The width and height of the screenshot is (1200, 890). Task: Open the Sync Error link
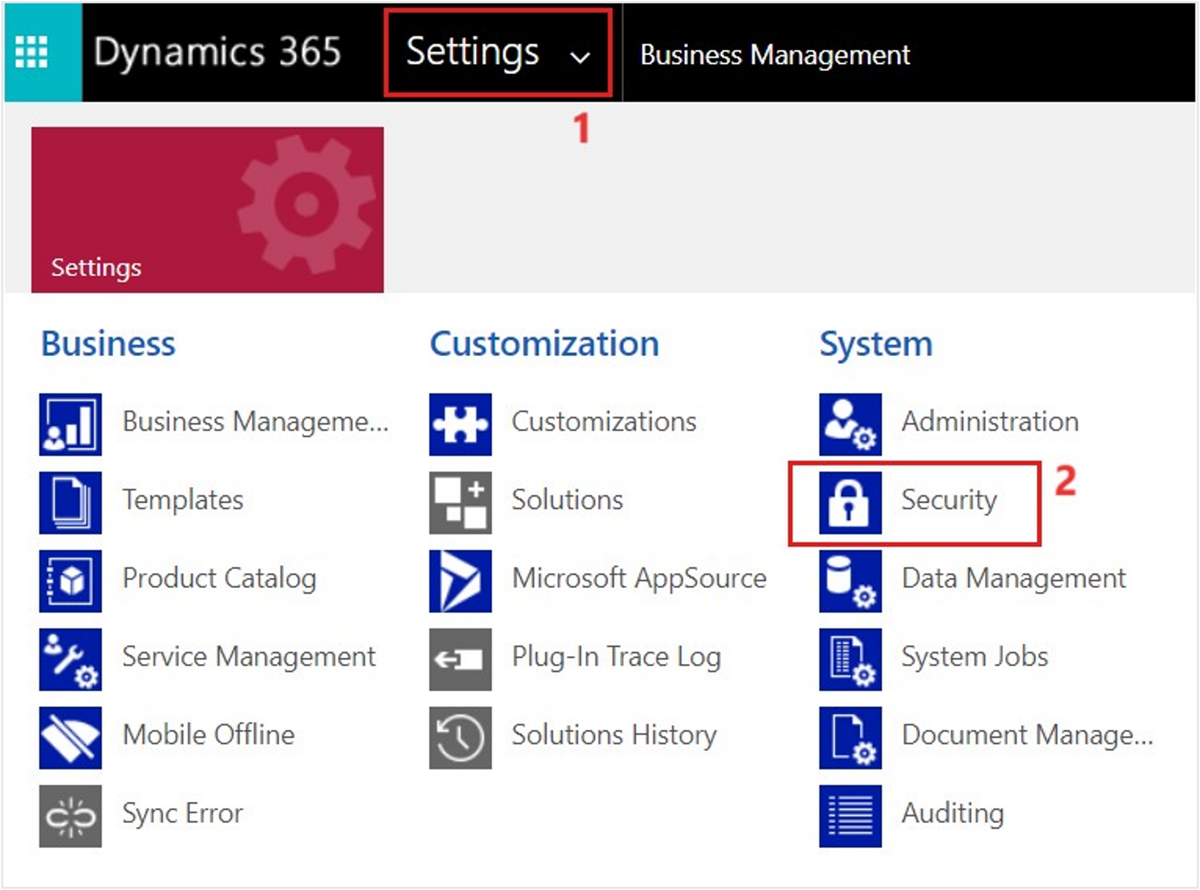click(x=182, y=814)
